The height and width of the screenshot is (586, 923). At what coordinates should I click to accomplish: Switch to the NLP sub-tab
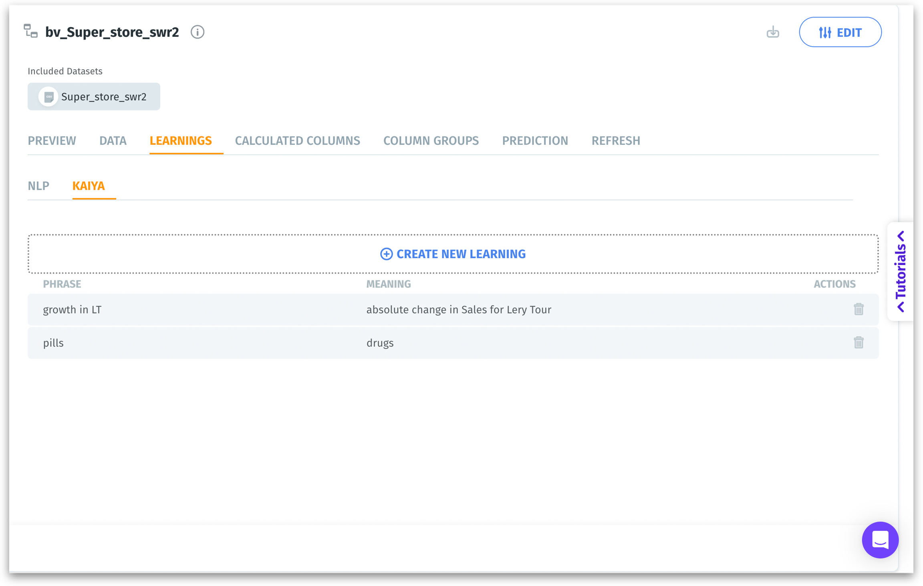click(38, 186)
